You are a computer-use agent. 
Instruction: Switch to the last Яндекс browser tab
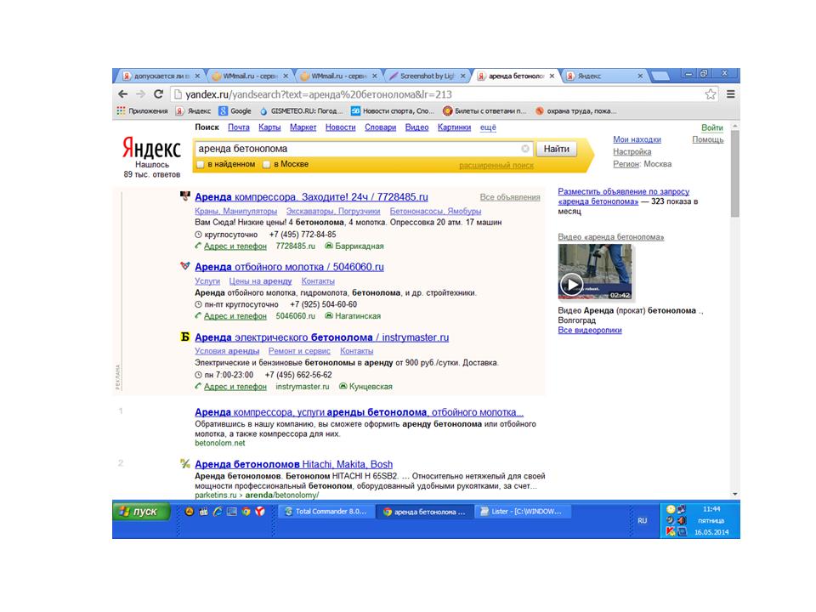[x=603, y=76]
